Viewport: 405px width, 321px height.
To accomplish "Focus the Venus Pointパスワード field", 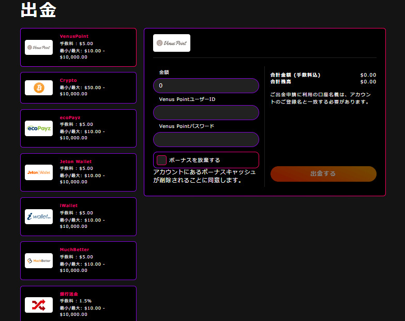I will coord(206,140).
